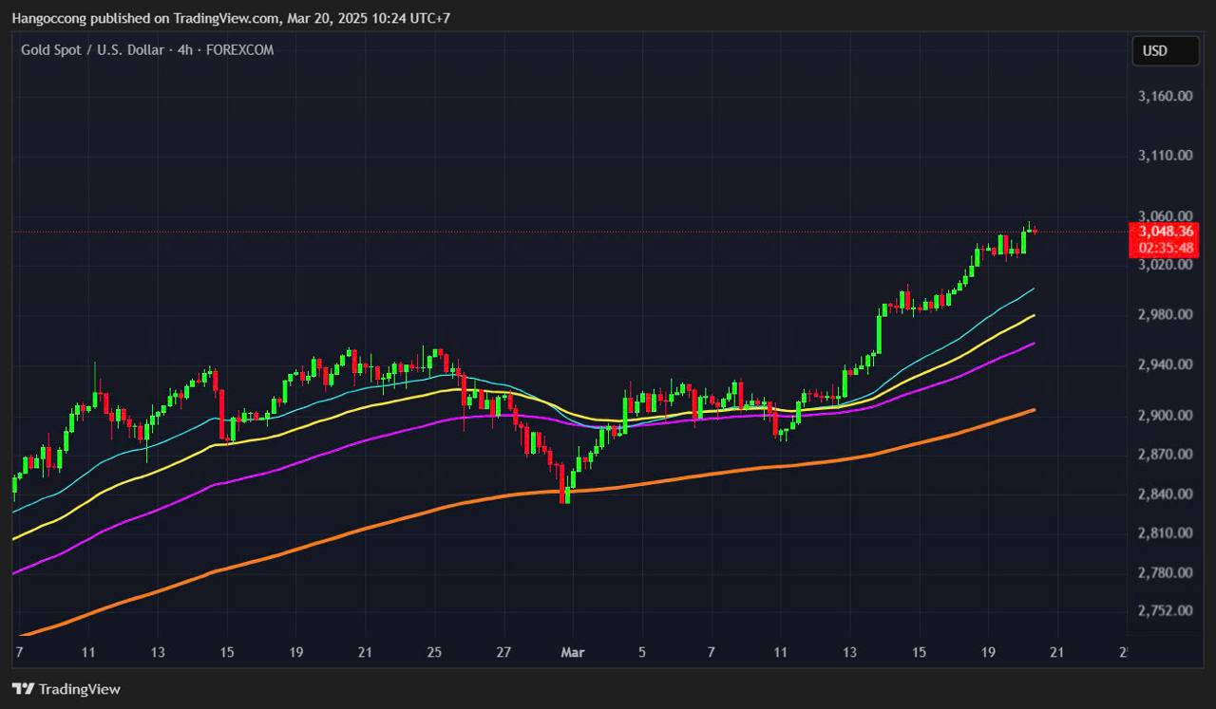Open the USD currency selector
The width and height of the screenshot is (1216, 709).
click(x=1165, y=51)
